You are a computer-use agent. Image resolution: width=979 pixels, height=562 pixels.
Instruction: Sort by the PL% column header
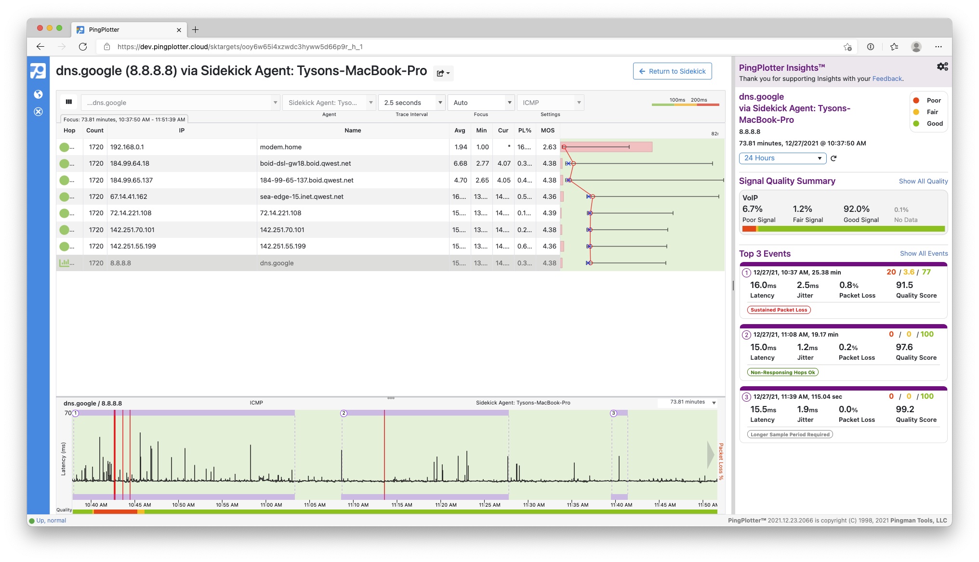525,131
